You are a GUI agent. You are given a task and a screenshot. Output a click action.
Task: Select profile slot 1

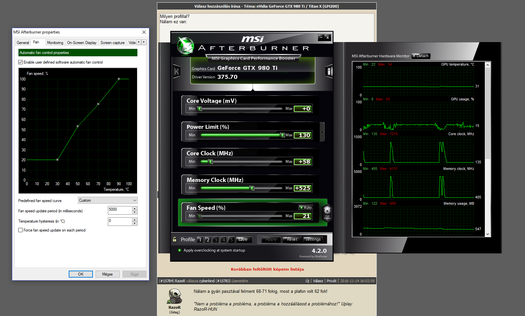(200, 239)
